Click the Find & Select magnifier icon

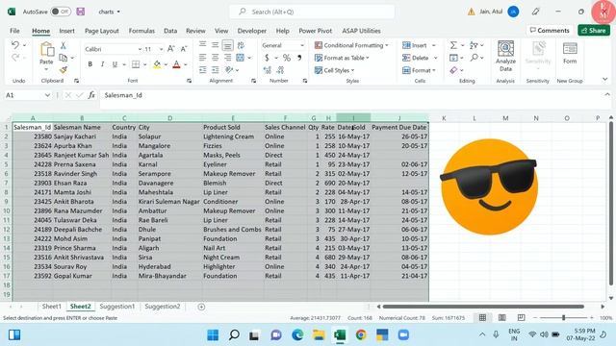[x=475, y=58]
